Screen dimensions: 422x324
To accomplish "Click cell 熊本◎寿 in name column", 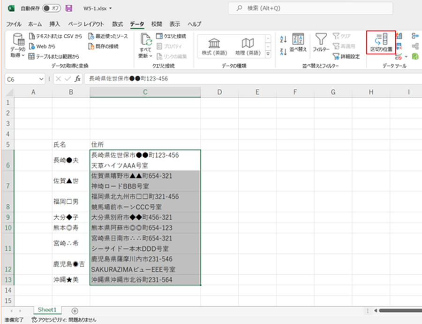I will (x=71, y=228).
